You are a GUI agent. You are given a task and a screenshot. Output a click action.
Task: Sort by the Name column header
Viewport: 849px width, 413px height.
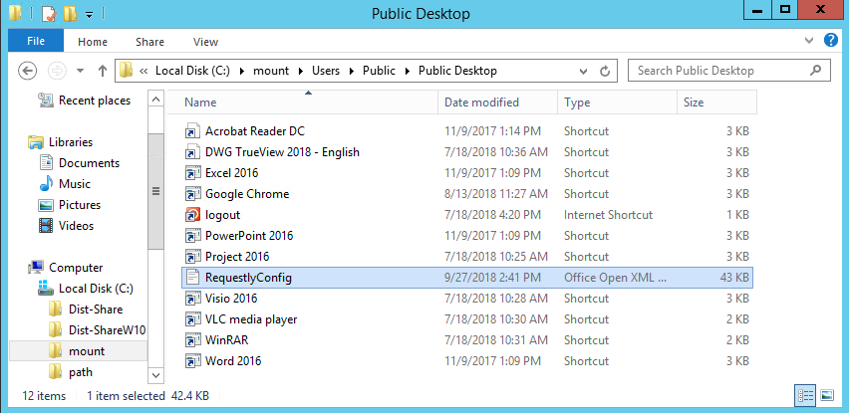pyautogui.click(x=302, y=103)
